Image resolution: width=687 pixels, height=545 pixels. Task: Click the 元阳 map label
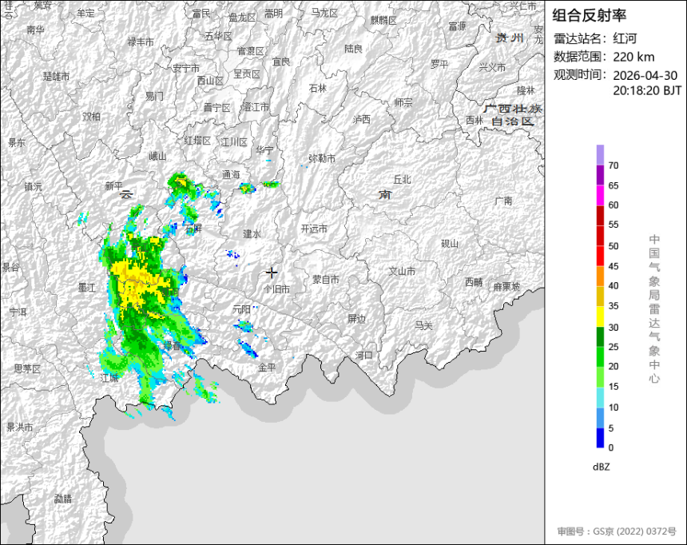tap(241, 309)
